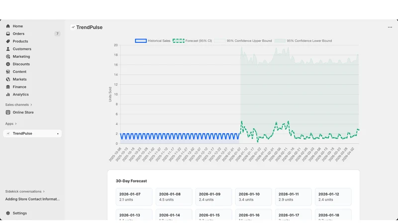The width and height of the screenshot is (398, 224).
Task: Select the 2026-01-12 forecast card
Action: pos(333,197)
